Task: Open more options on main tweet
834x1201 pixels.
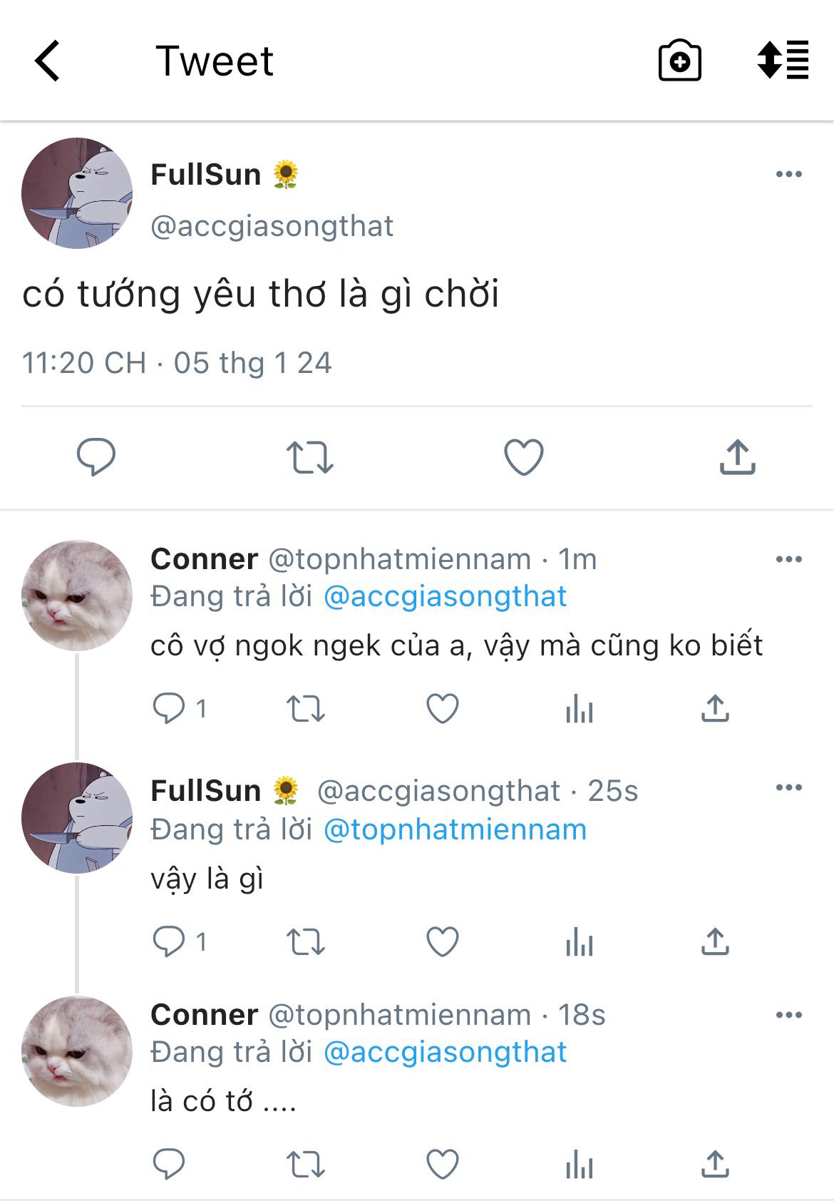Action: (788, 175)
